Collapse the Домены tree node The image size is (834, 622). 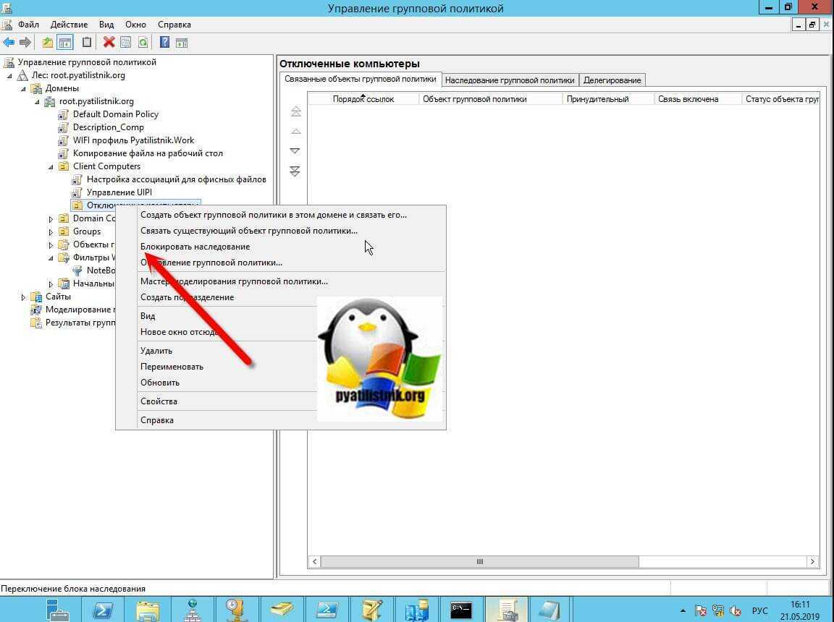[x=23, y=89]
